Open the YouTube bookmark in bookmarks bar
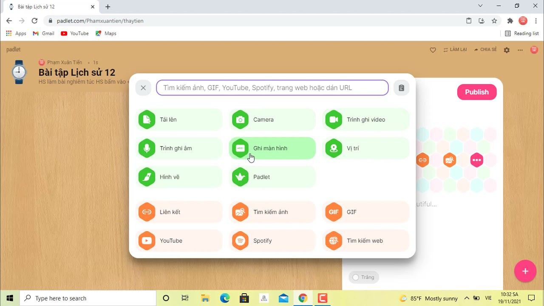The height and width of the screenshot is (306, 544). pyautogui.click(x=75, y=33)
